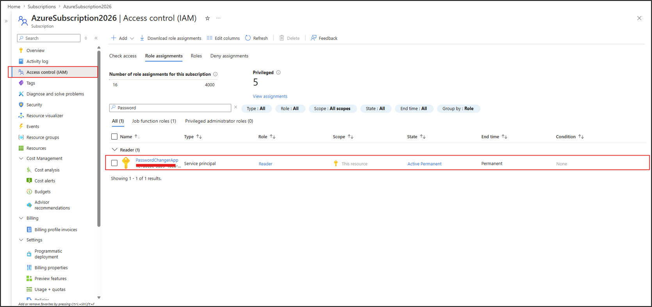The height and width of the screenshot is (307, 652).
Task: Click the Events lightning bolt icon
Action: pos(21,127)
